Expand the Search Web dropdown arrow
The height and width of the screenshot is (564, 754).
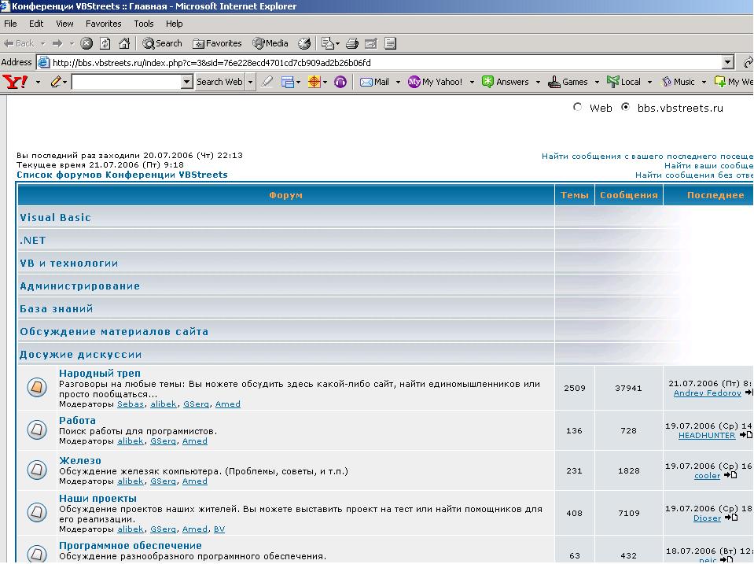(250, 82)
